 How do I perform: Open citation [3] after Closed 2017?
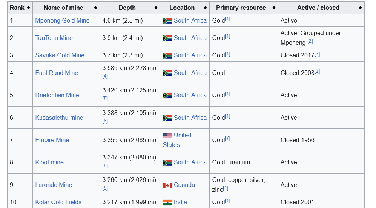pyautogui.click(x=317, y=54)
